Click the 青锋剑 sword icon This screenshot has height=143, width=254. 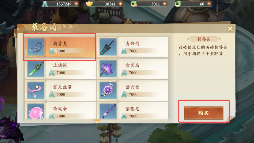[108, 47]
